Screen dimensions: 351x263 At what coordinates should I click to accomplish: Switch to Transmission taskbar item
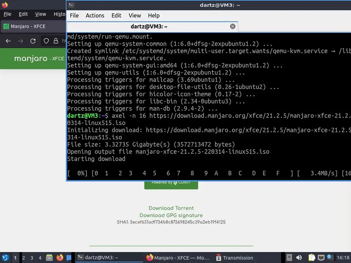(x=235, y=258)
